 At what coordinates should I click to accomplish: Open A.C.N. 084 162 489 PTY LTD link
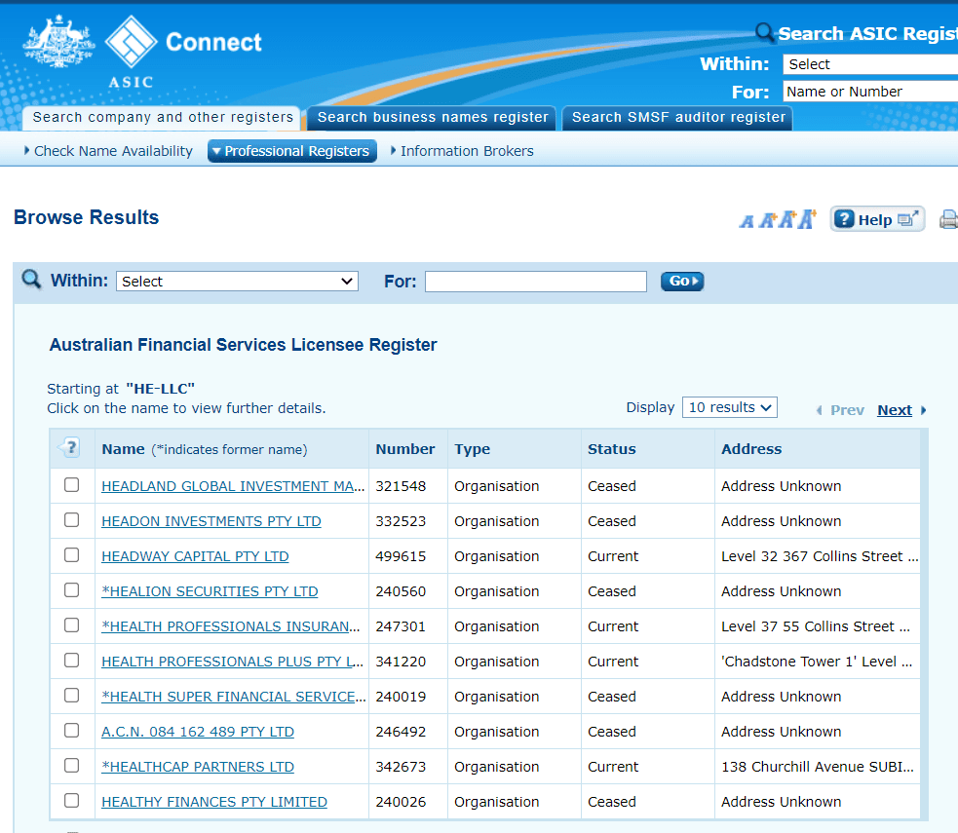click(198, 732)
